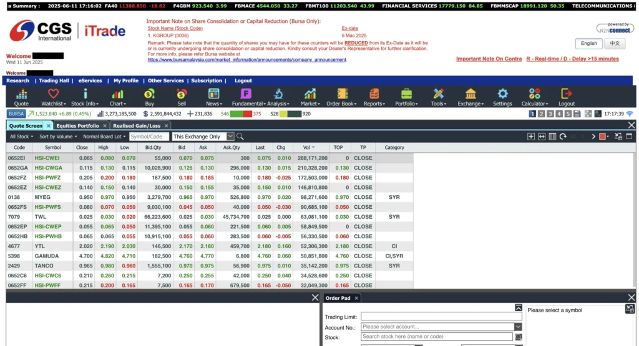Open the Sort by Volume dropdown
Viewport: 639px width, 346px height.
[x=58, y=137]
